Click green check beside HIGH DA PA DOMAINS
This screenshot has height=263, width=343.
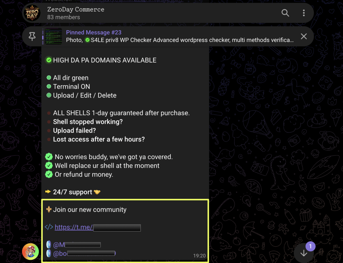click(49, 60)
